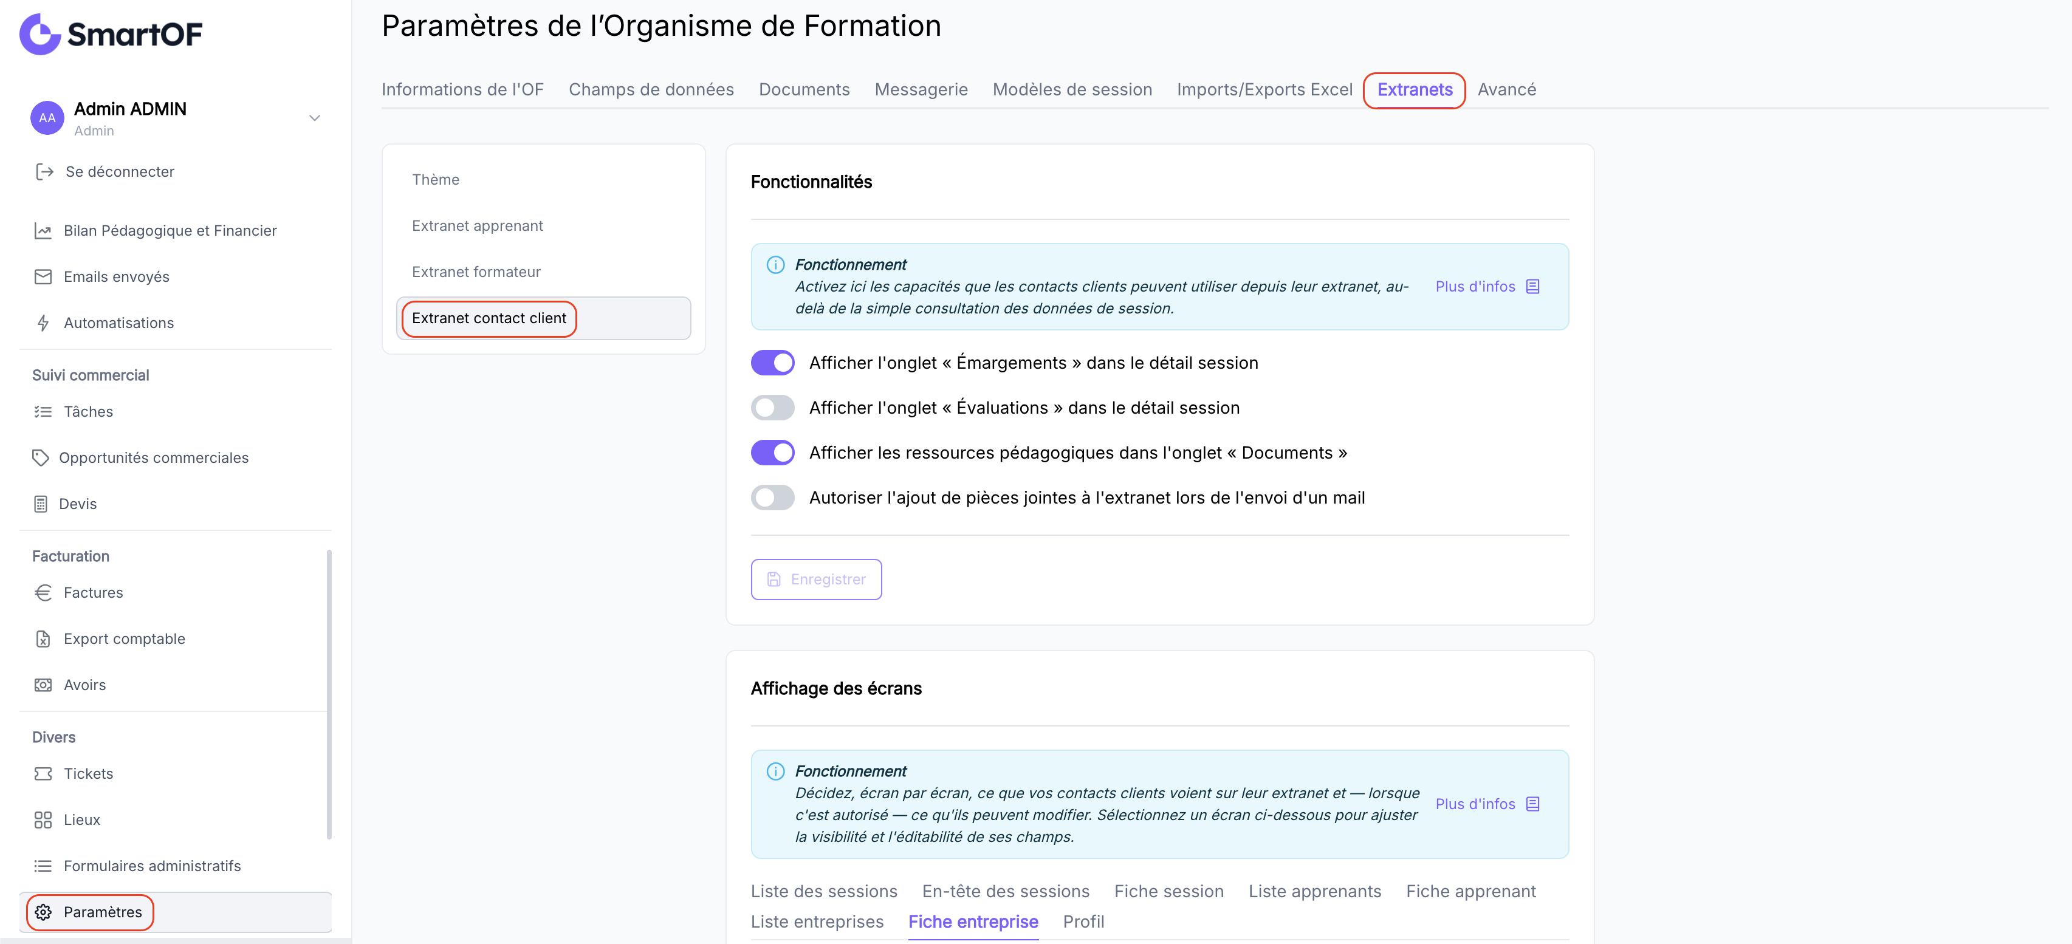
Task: Switch to the Champs de données tab
Action: click(x=651, y=89)
